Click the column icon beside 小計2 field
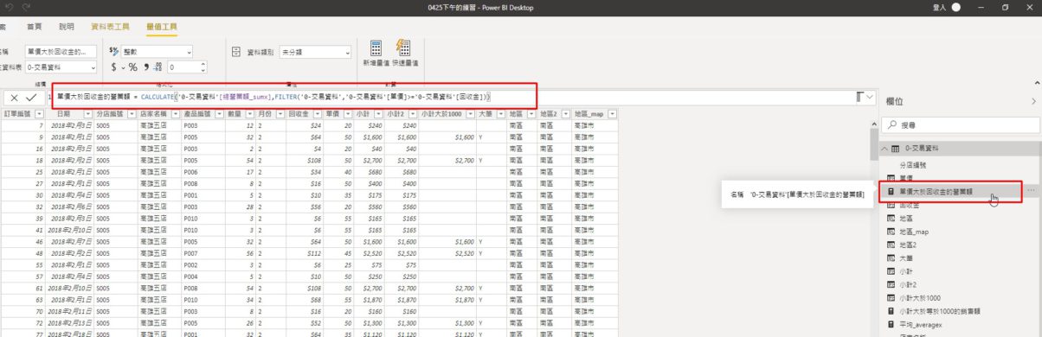Viewport: 1042px width, 337px height. pyautogui.click(x=891, y=283)
